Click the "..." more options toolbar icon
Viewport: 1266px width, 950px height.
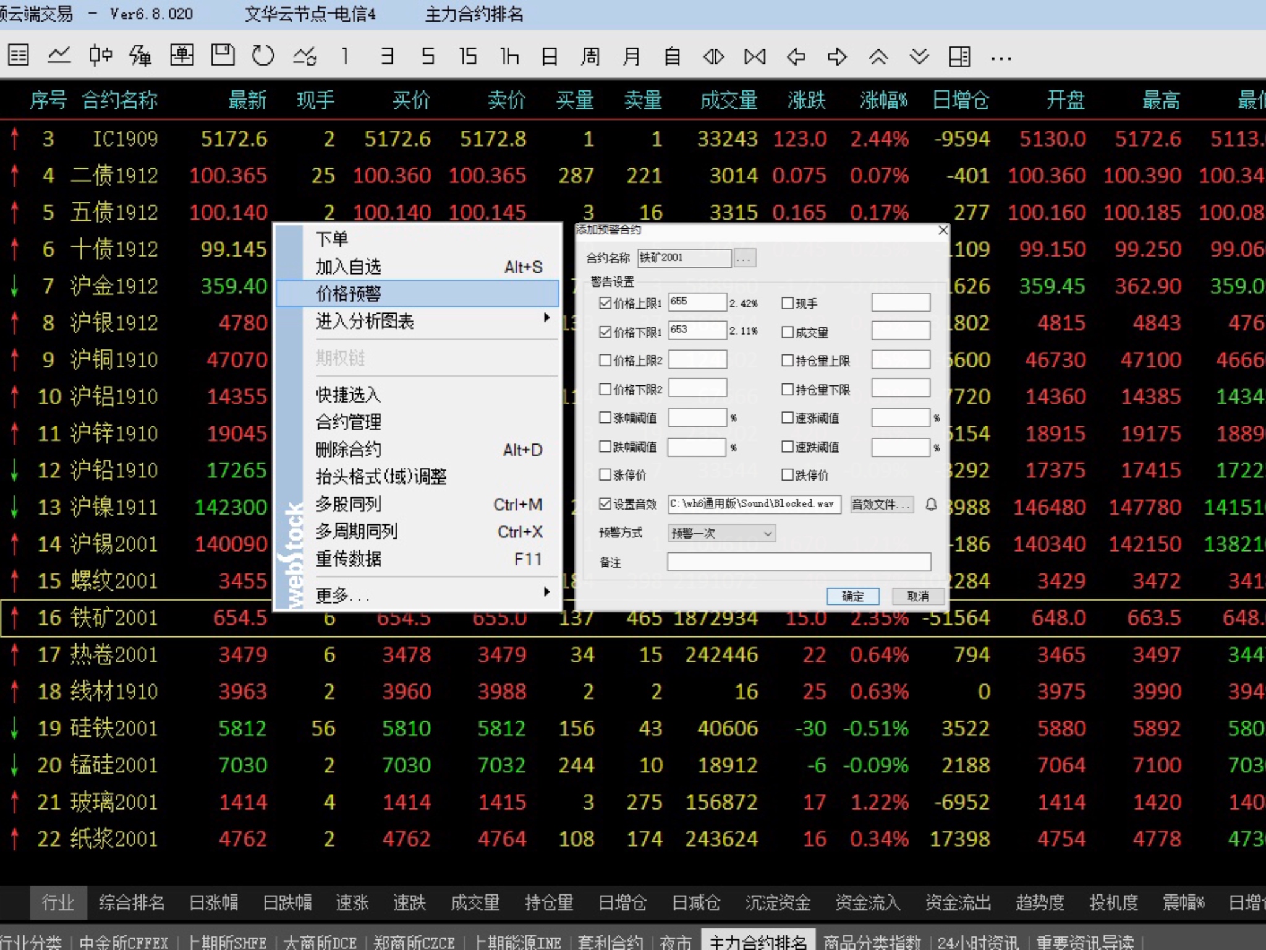1000,57
